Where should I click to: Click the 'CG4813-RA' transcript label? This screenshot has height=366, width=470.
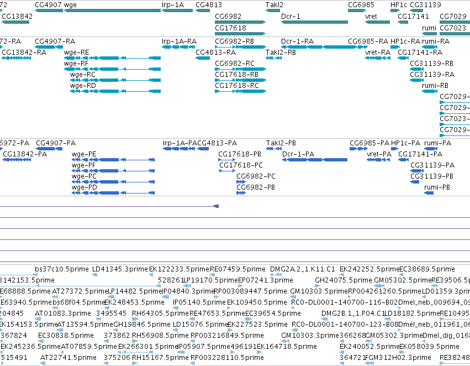click(x=215, y=53)
